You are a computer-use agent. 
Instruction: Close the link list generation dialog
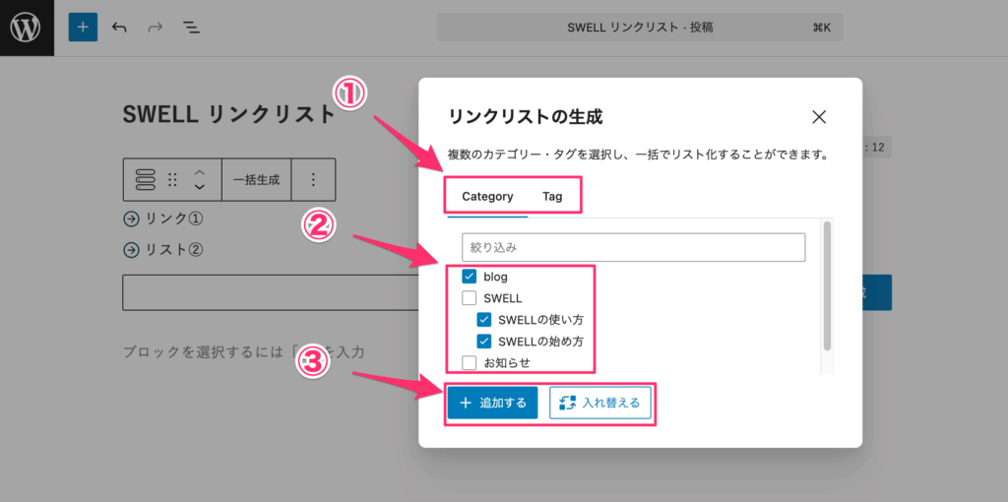tap(818, 117)
